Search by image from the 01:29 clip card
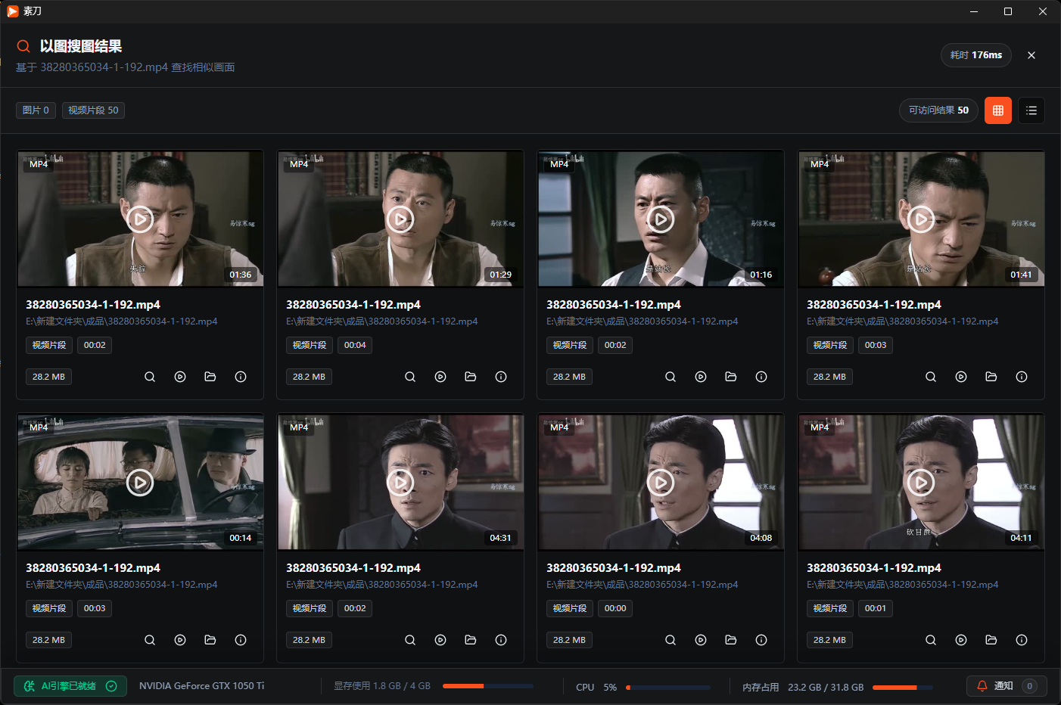This screenshot has width=1061, height=705. (x=410, y=377)
